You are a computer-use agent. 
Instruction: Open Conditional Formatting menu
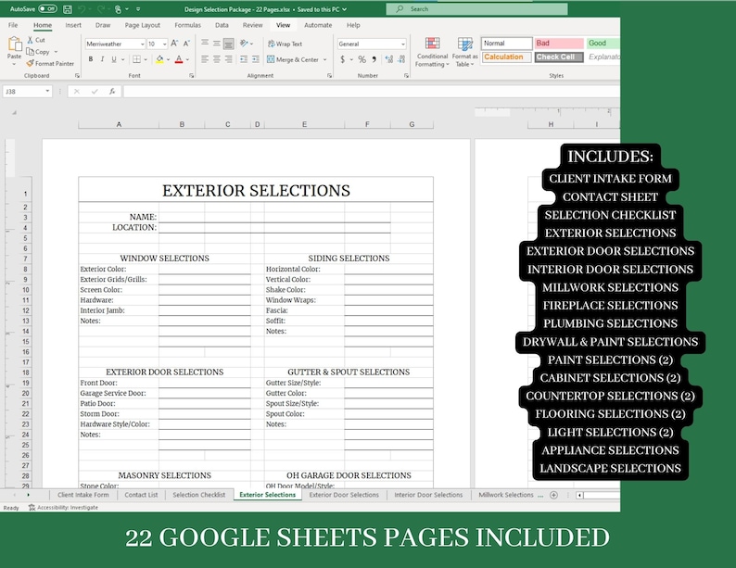[x=432, y=52]
